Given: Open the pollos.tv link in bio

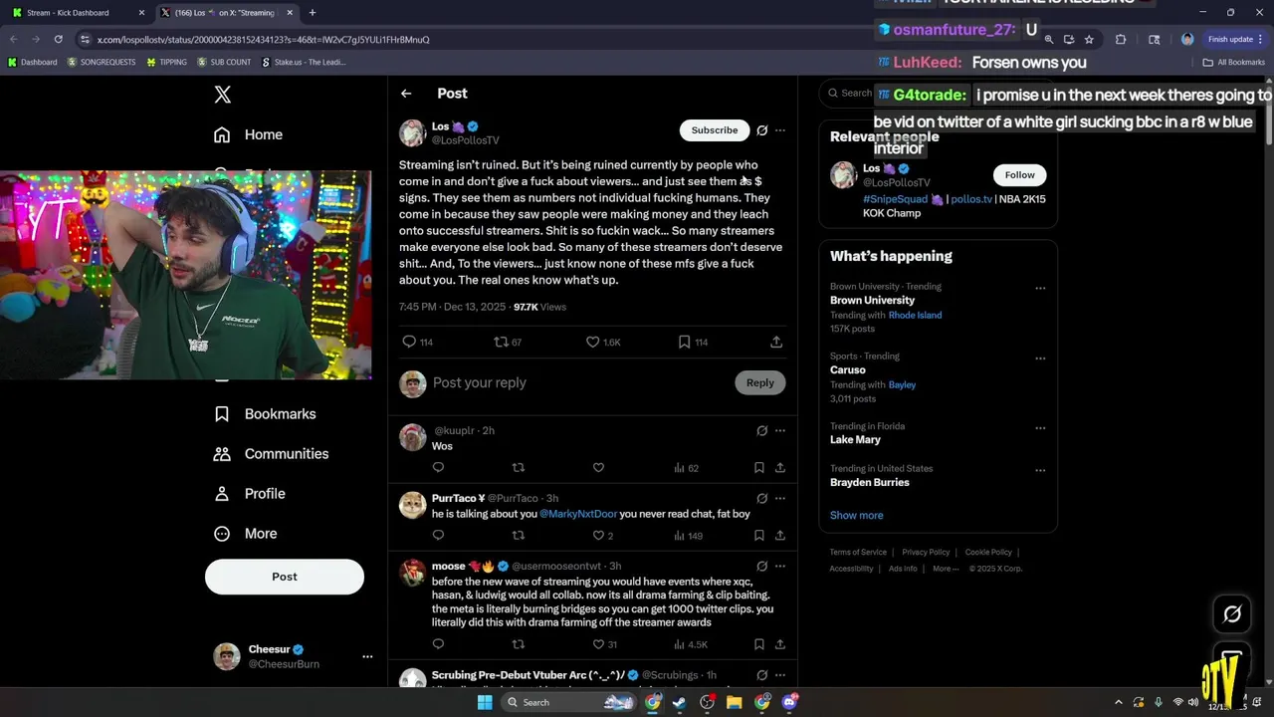Looking at the screenshot, I should 971,199.
